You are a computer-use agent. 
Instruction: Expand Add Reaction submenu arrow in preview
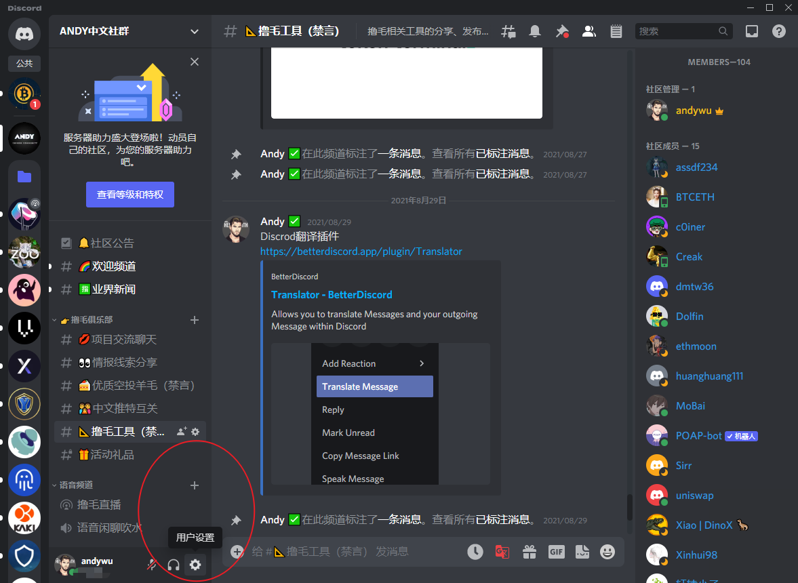point(422,363)
